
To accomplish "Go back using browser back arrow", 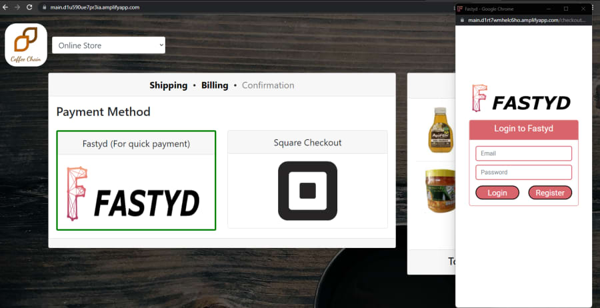I will pos(5,7).
